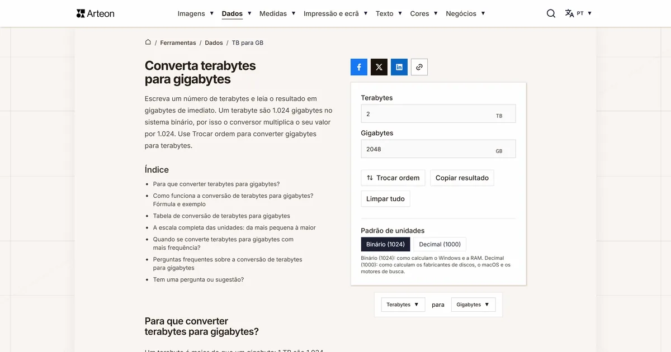Click 'TB para GB' breadcrumb text

point(248,42)
